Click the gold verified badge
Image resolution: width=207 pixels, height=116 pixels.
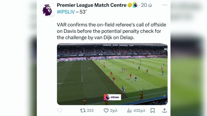[x=130, y=5]
